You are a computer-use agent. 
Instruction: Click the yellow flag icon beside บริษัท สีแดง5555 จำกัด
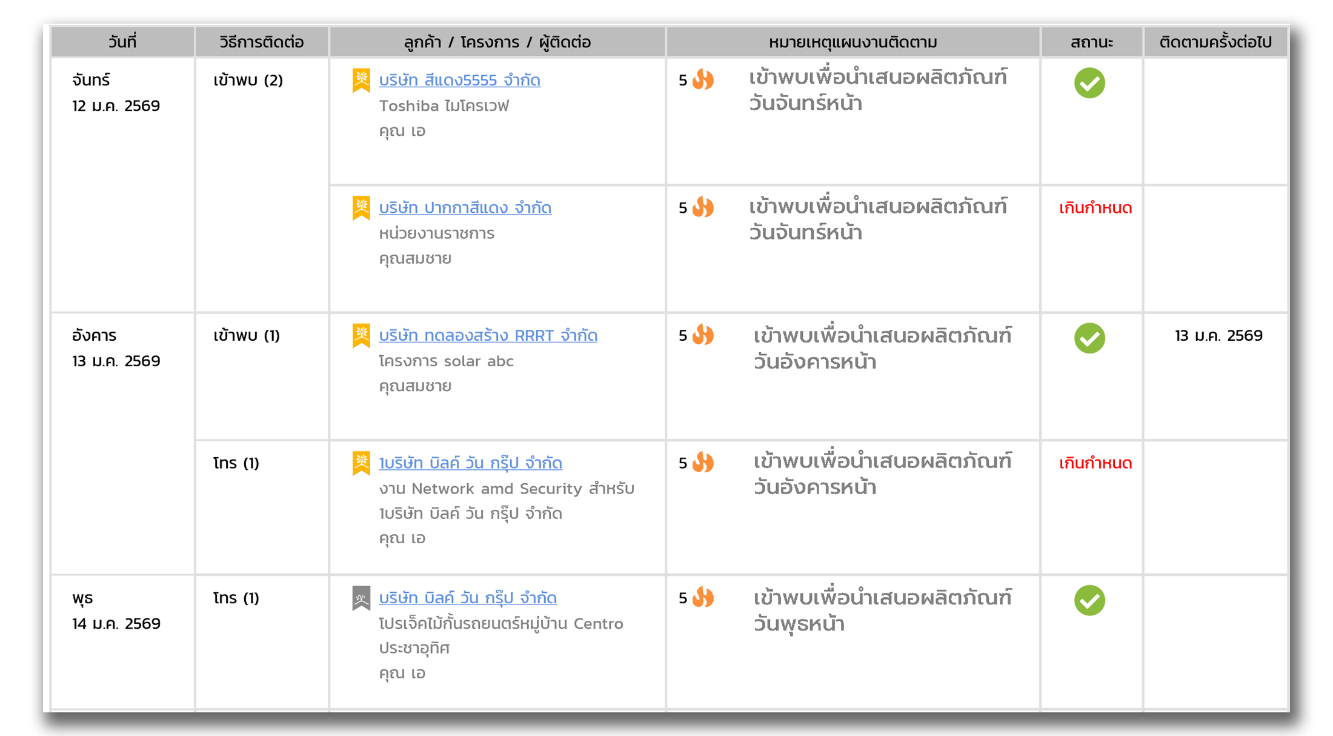[x=361, y=79]
